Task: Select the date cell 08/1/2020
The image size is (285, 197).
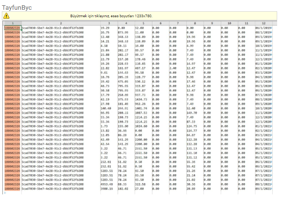Action: (264, 99)
